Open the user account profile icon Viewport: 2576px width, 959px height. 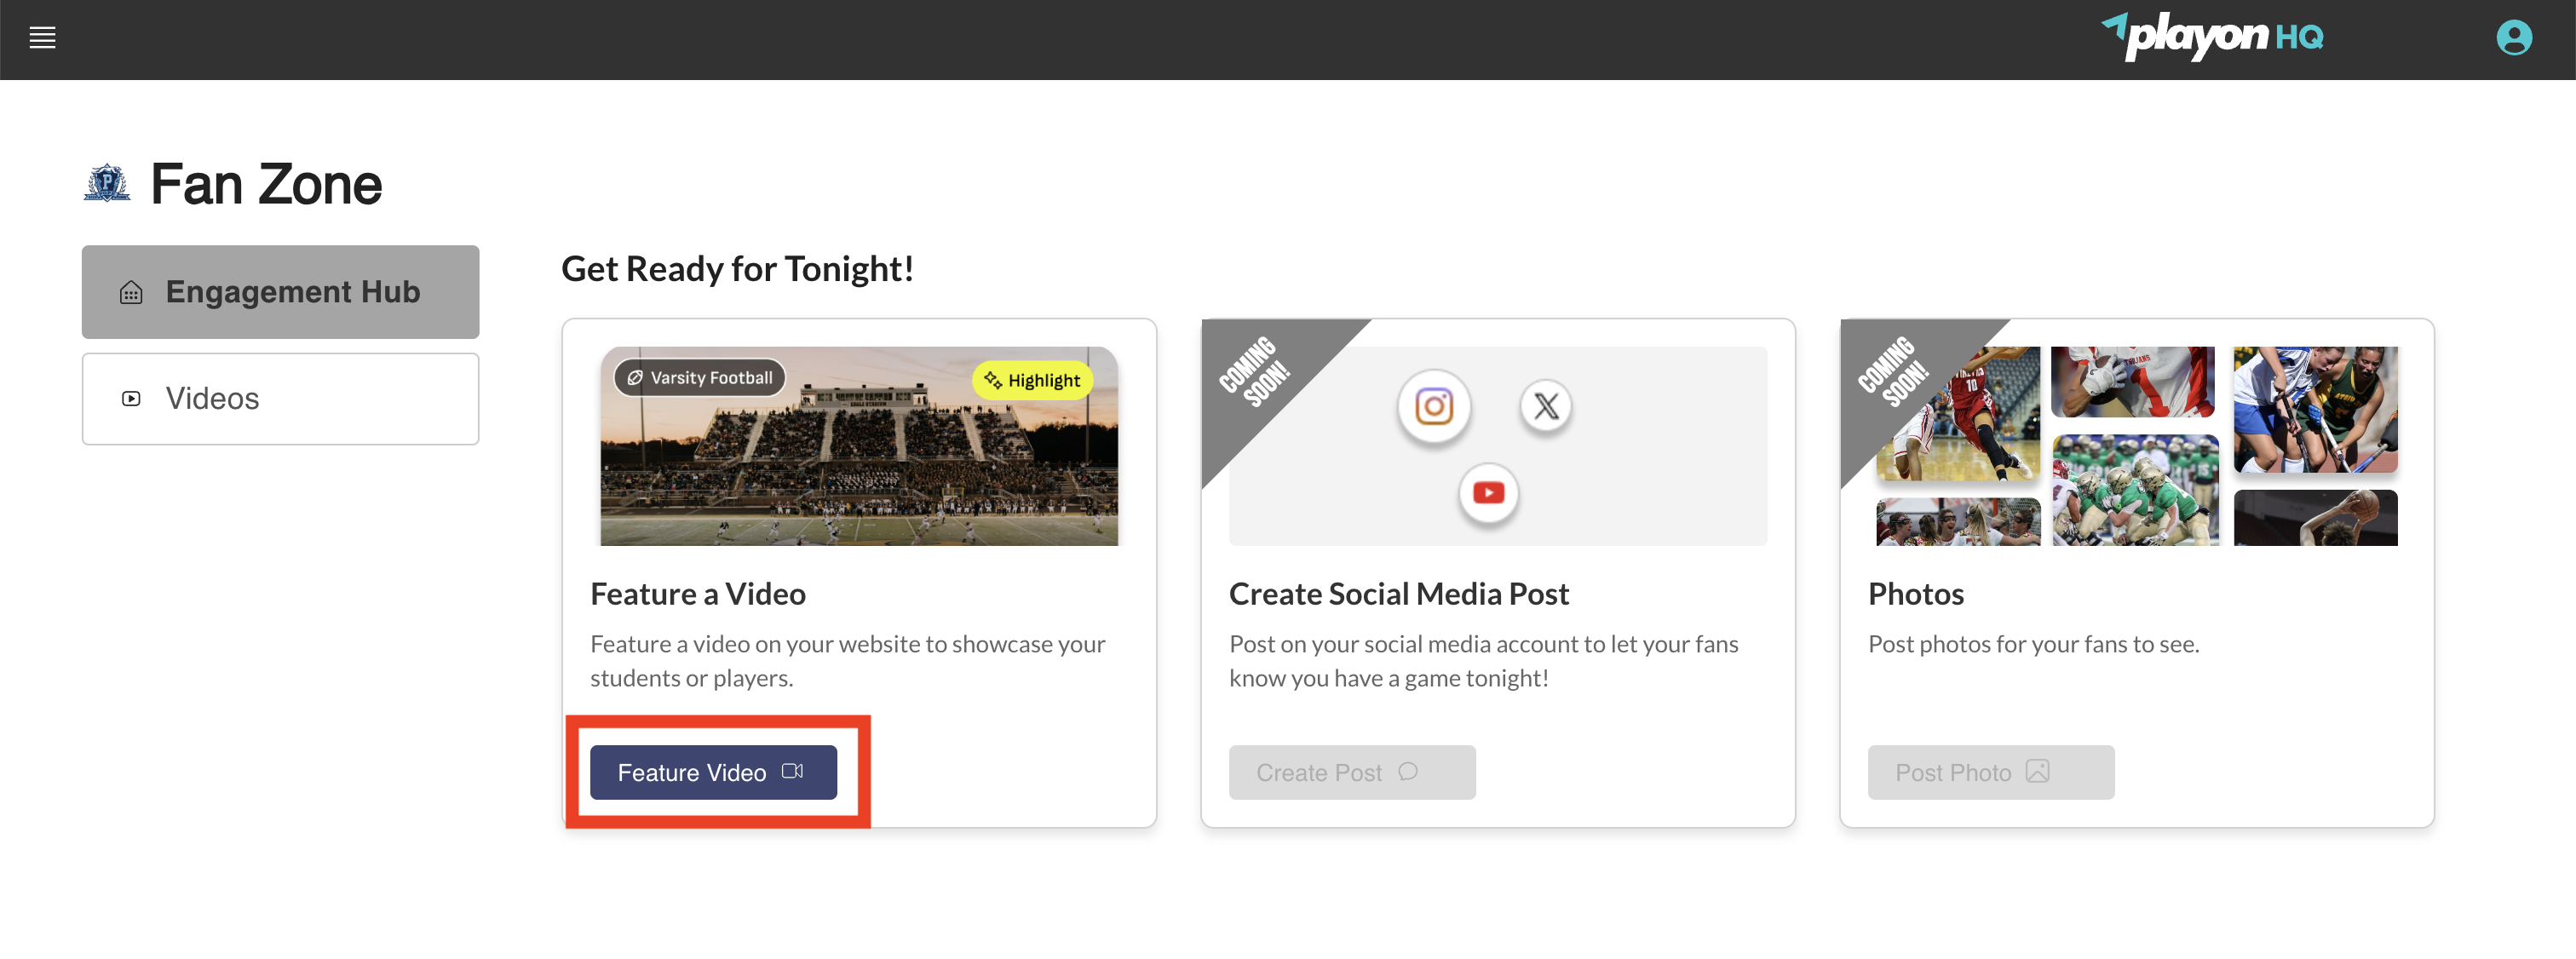tap(2514, 38)
